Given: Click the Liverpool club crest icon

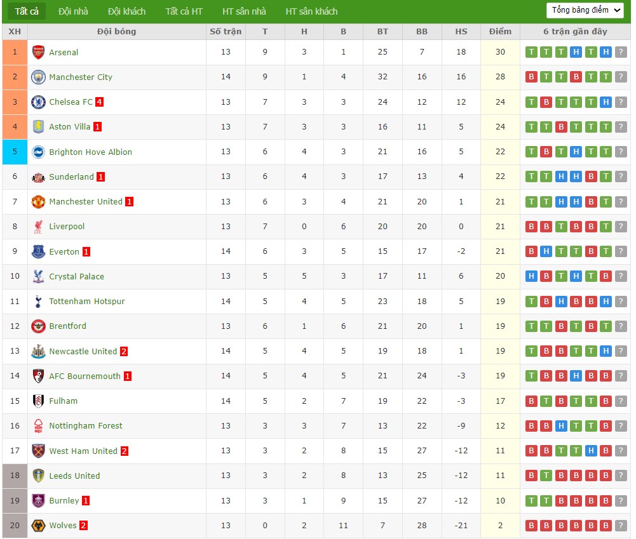Looking at the screenshot, I should pyautogui.click(x=38, y=227).
